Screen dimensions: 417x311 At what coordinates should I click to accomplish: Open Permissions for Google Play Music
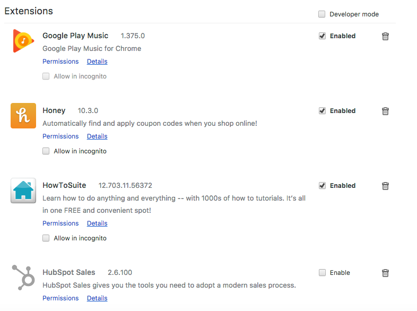[60, 62]
